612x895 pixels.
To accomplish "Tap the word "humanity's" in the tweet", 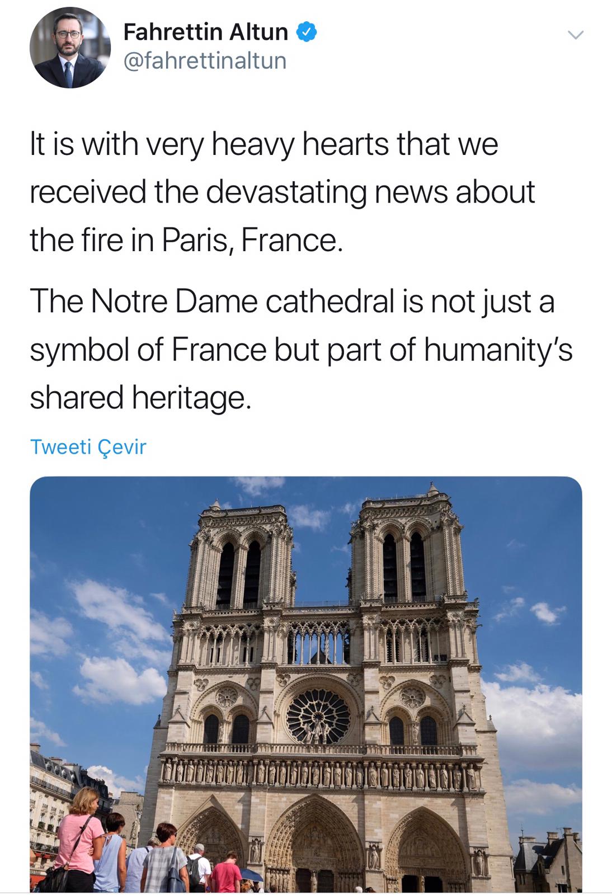I will click(498, 350).
